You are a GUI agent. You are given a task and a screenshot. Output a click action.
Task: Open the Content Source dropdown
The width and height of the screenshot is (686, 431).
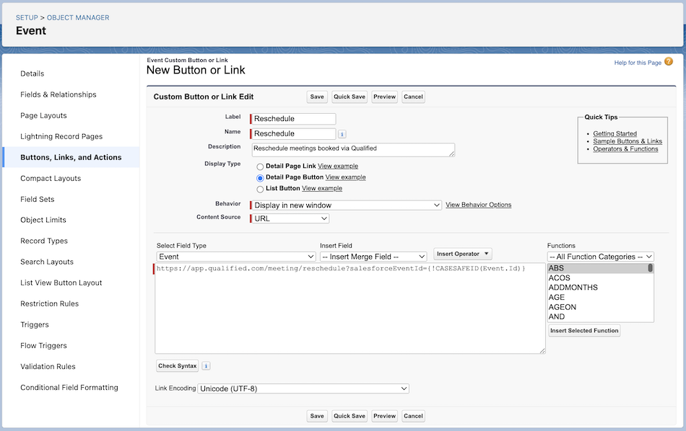[x=290, y=218]
